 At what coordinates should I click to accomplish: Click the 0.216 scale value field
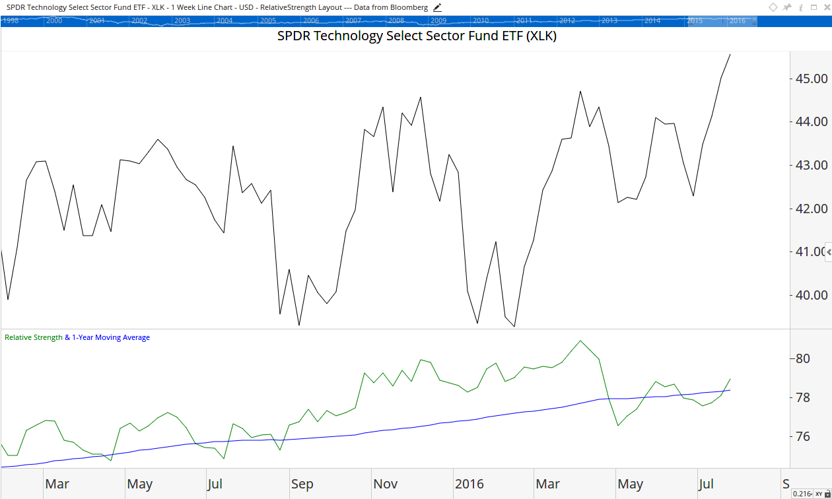coord(802,494)
